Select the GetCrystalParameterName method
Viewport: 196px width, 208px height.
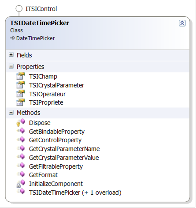coord(64,149)
